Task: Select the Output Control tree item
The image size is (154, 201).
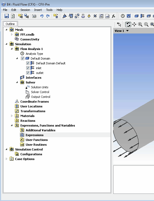Action: (x=40, y=97)
